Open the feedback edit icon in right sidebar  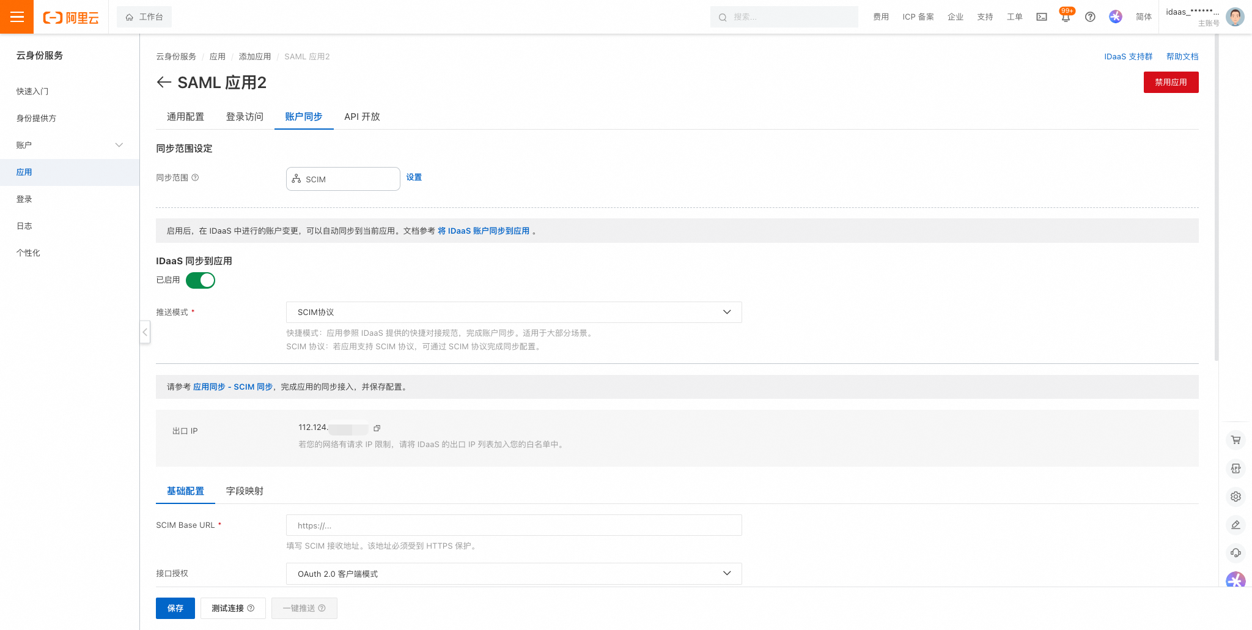(x=1236, y=525)
